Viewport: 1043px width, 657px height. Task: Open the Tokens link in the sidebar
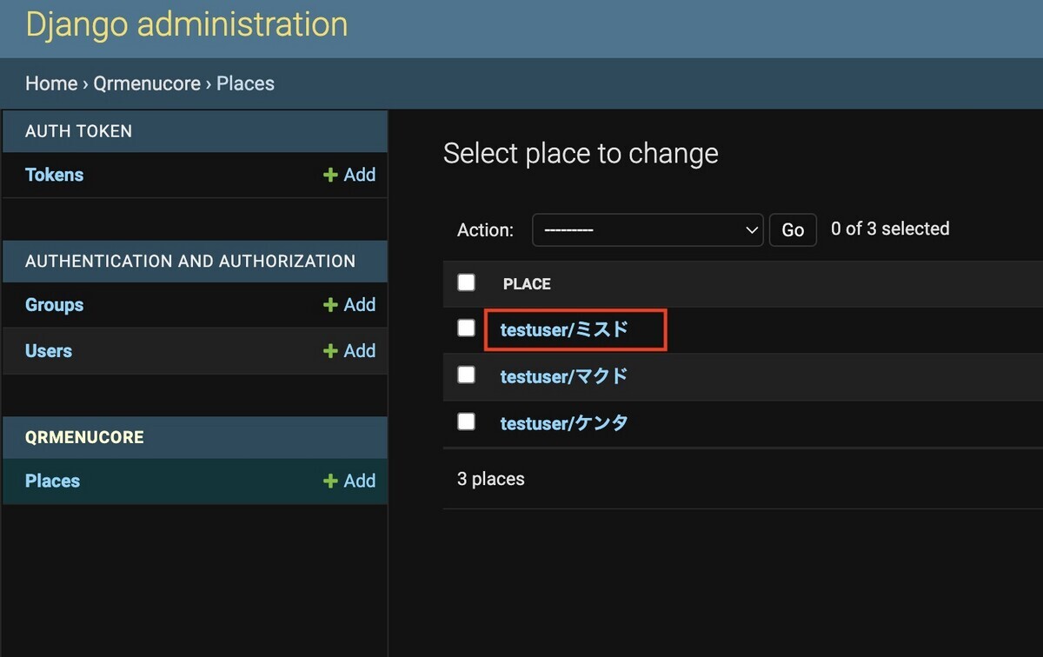(x=55, y=175)
